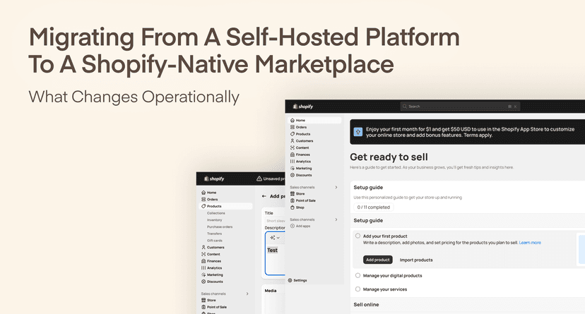585x314 pixels.
Task: Open Gift cards in the back window sidebar
Action: click(215, 241)
